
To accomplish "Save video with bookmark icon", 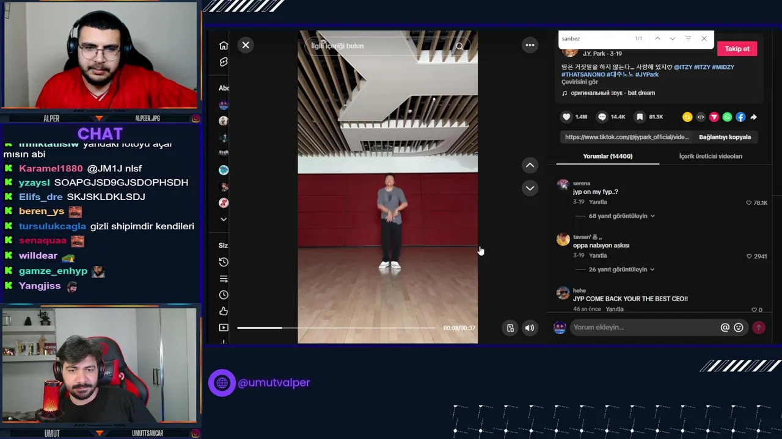I will tap(640, 117).
